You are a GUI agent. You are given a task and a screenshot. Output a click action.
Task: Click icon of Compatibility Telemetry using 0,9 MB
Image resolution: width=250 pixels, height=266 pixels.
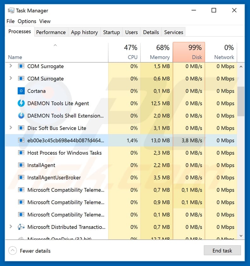click(x=21, y=202)
